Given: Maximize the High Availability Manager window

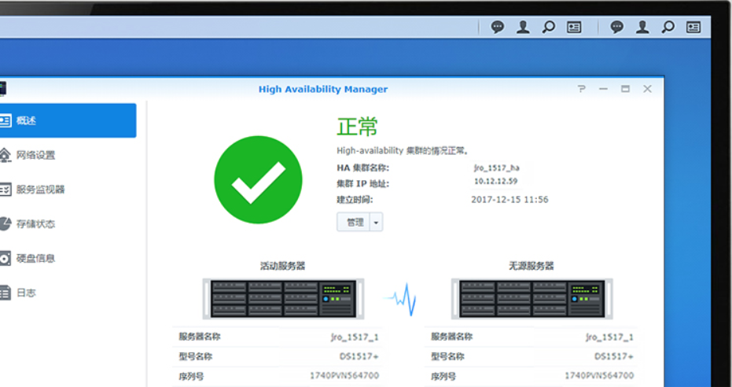Looking at the screenshot, I should [x=625, y=89].
